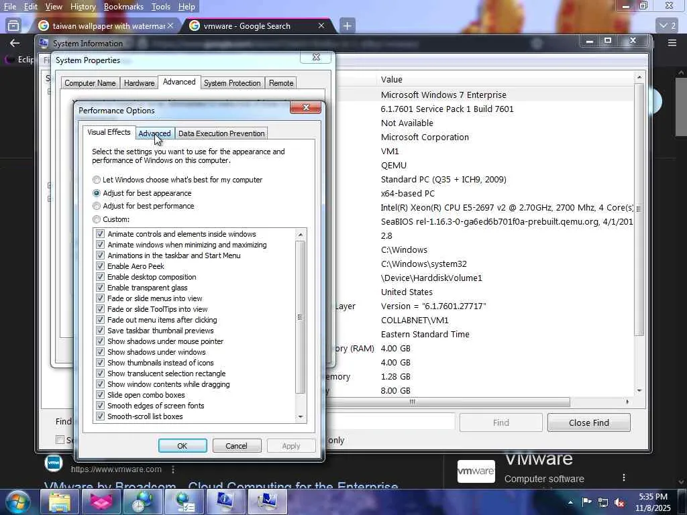
Task: Close the taiwan wallpaper tab
Action: point(170,26)
